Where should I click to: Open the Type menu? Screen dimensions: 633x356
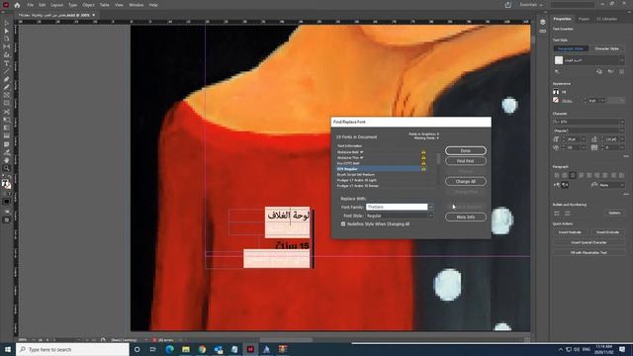pyautogui.click(x=72, y=5)
